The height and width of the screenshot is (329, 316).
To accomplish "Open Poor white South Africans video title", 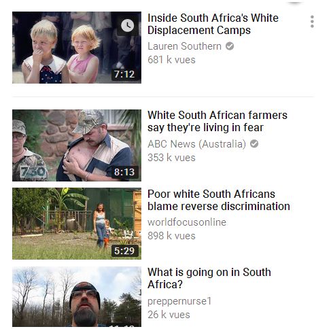I will coord(219,200).
